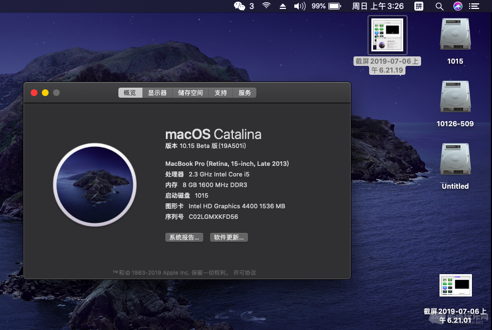This screenshot has width=492, height=330.
Task: Click the 软件更新... button
Action: coord(229,237)
